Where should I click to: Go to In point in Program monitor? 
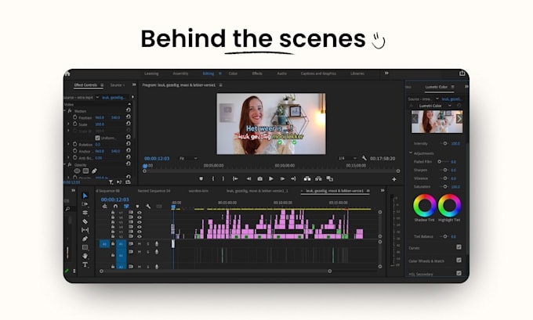(235, 178)
